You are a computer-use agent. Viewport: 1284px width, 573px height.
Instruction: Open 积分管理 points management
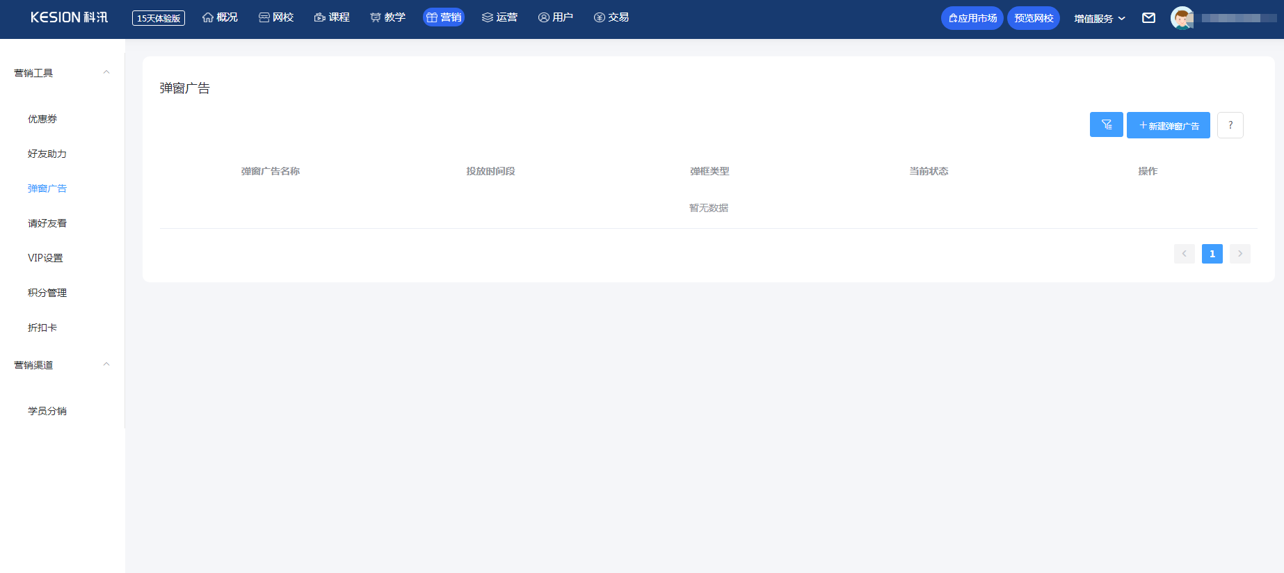pyautogui.click(x=47, y=293)
